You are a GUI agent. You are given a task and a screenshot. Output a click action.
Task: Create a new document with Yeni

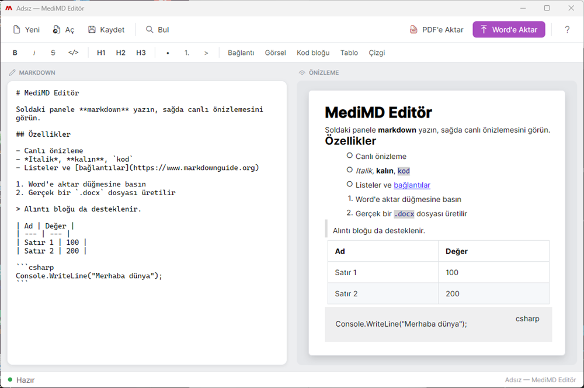point(26,30)
